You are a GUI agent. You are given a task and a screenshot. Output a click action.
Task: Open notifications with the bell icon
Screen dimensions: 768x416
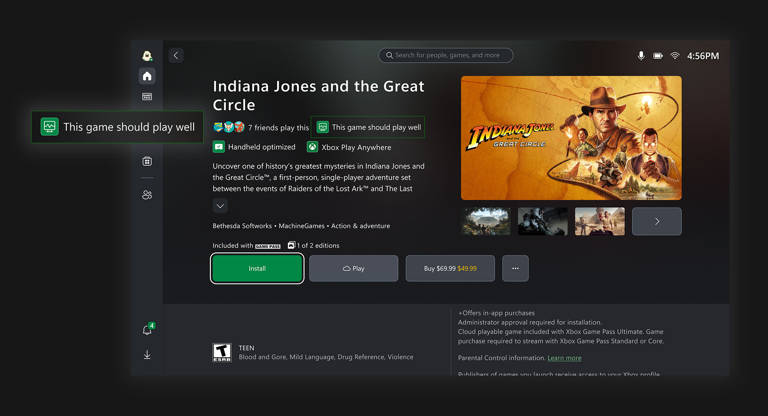pyautogui.click(x=147, y=329)
